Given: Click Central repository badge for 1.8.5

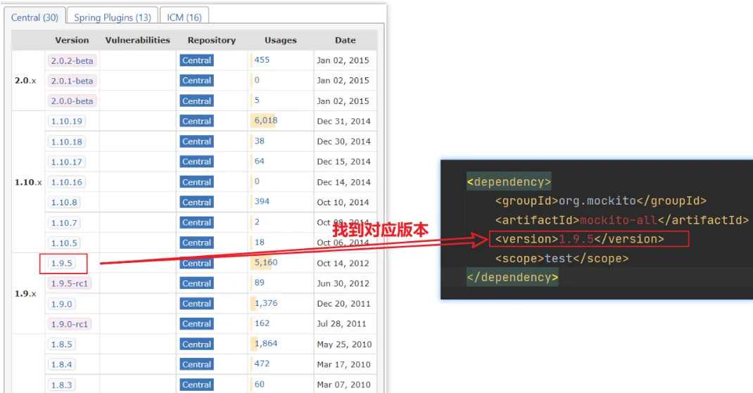Looking at the screenshot, I should [196, 344].
